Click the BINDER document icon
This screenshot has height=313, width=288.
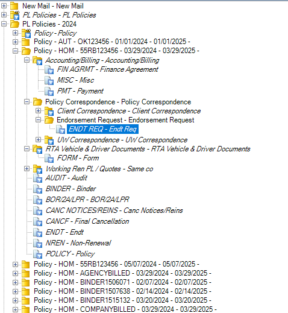point(37,189)
